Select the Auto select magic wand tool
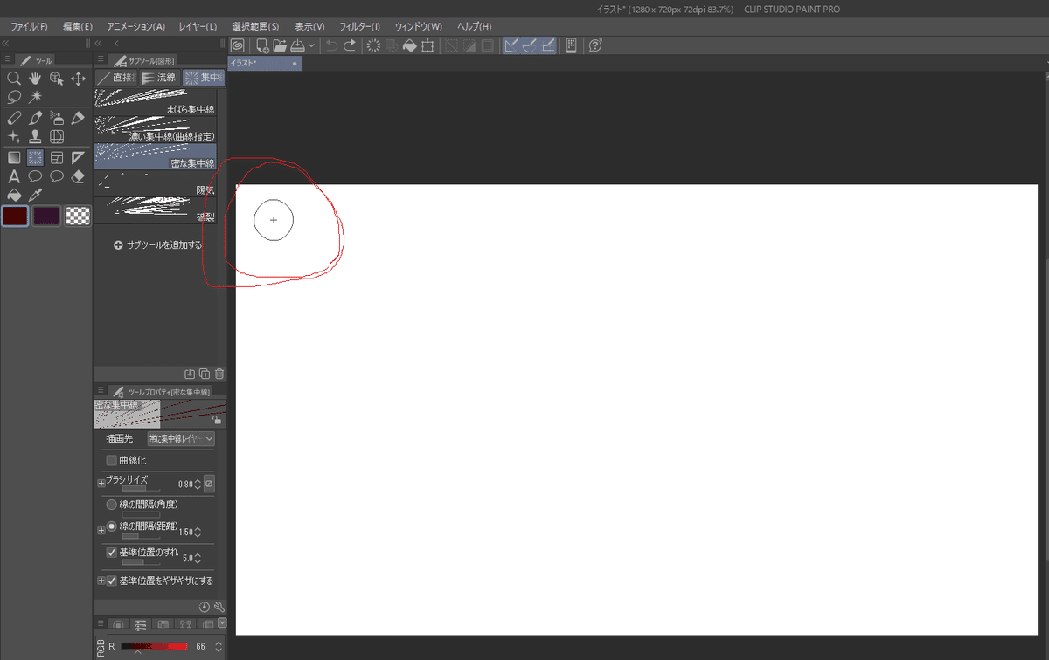 35,97
